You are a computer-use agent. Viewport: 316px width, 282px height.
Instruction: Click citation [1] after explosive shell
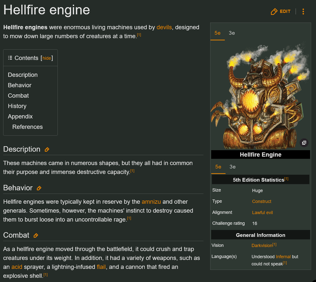click(45, 275)
